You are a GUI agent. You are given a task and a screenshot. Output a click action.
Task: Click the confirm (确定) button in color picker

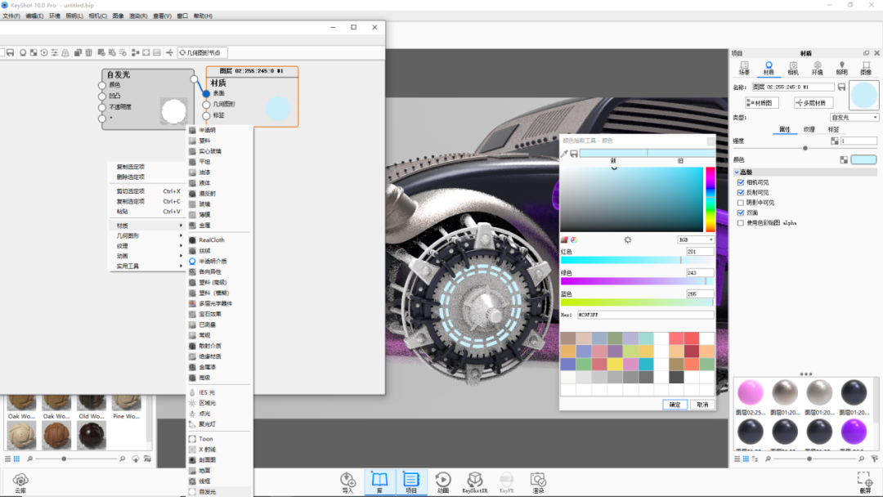[x=675, y=405]
